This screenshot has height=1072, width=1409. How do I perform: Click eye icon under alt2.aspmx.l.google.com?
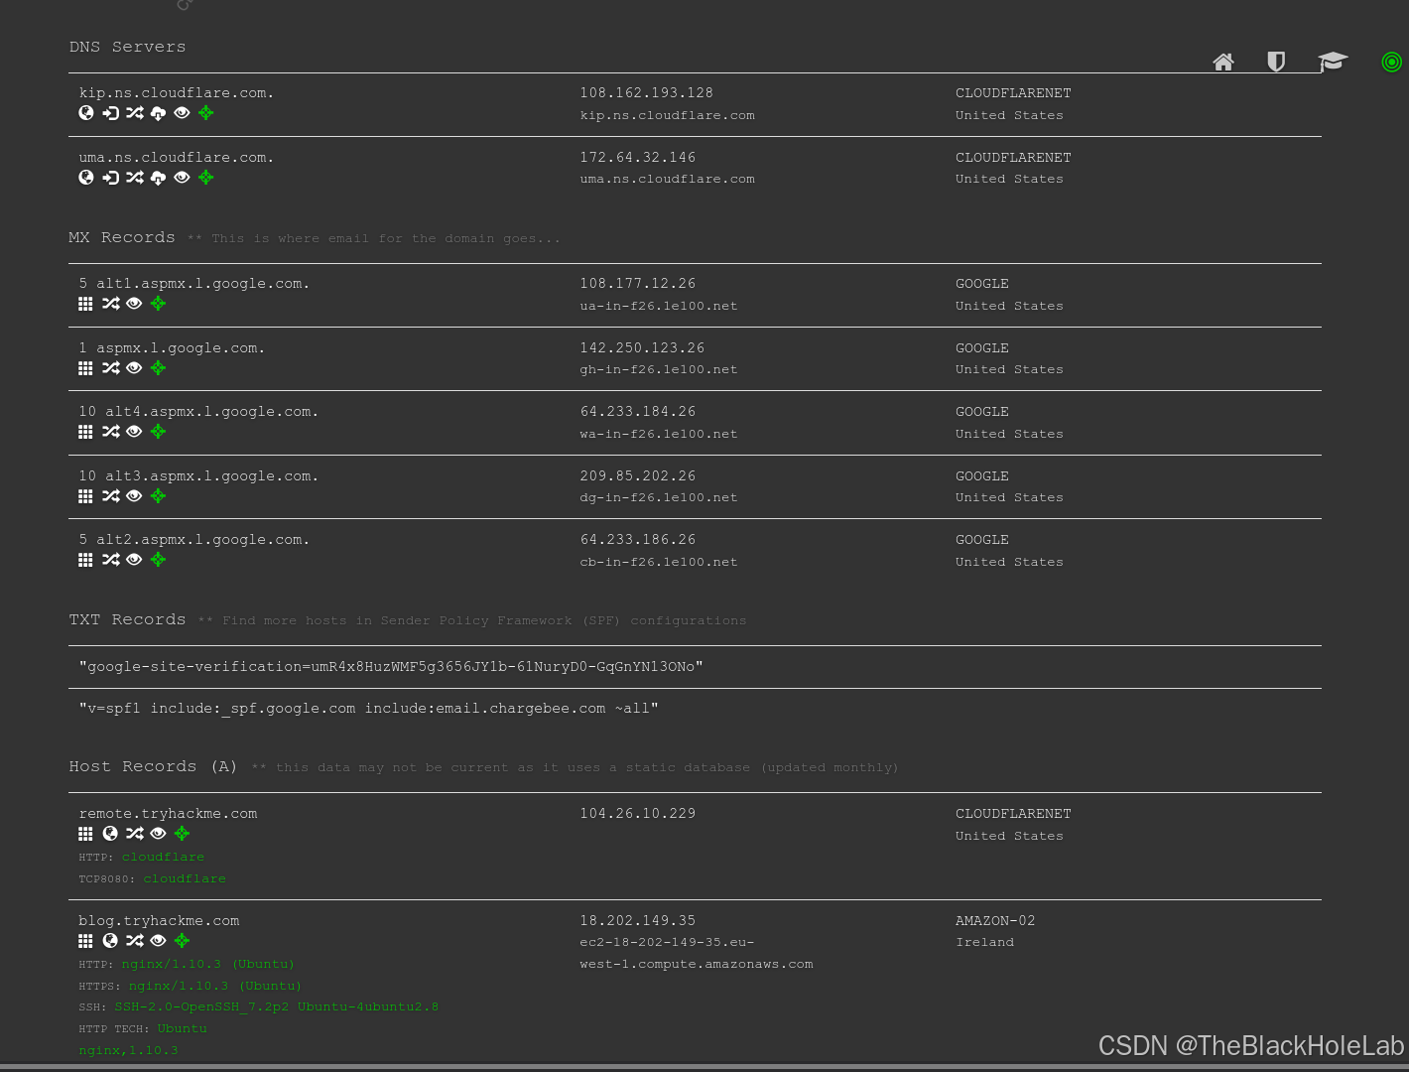pyautogui.click(x=134, y=560)
